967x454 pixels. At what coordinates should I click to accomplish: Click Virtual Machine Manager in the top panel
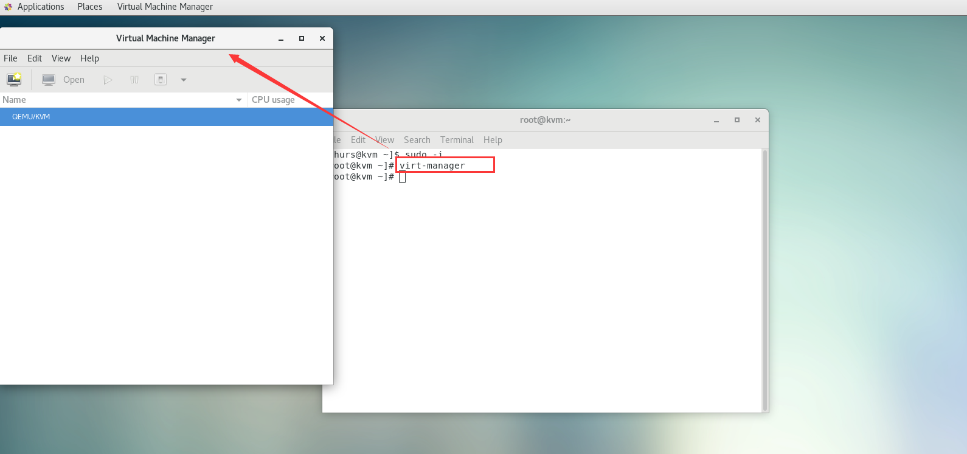click(165, 7)
